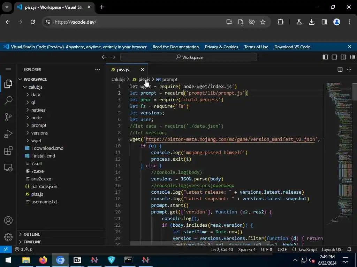Screen dimensions: 357x267
Task: Open browser tab search dropdown
Action: [x=7, y=7]
